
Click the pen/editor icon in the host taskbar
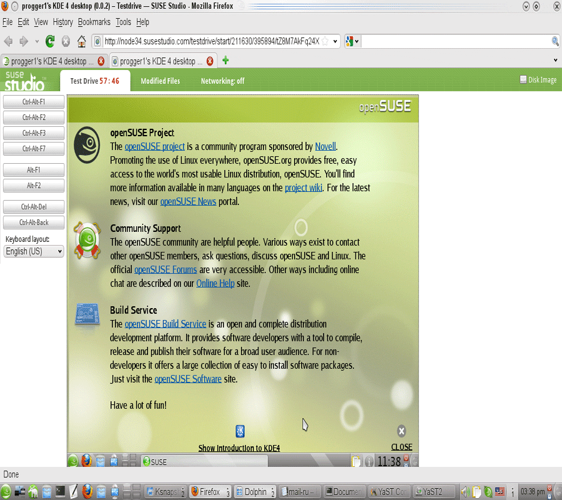pyautogui.click(x=74, y=491)
